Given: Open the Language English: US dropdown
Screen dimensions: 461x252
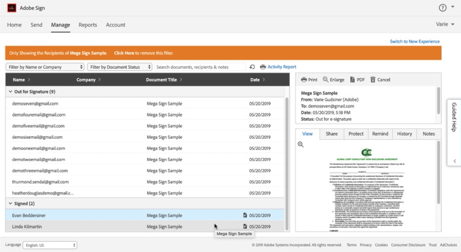Looking at the screenshot, I should 50,245.
